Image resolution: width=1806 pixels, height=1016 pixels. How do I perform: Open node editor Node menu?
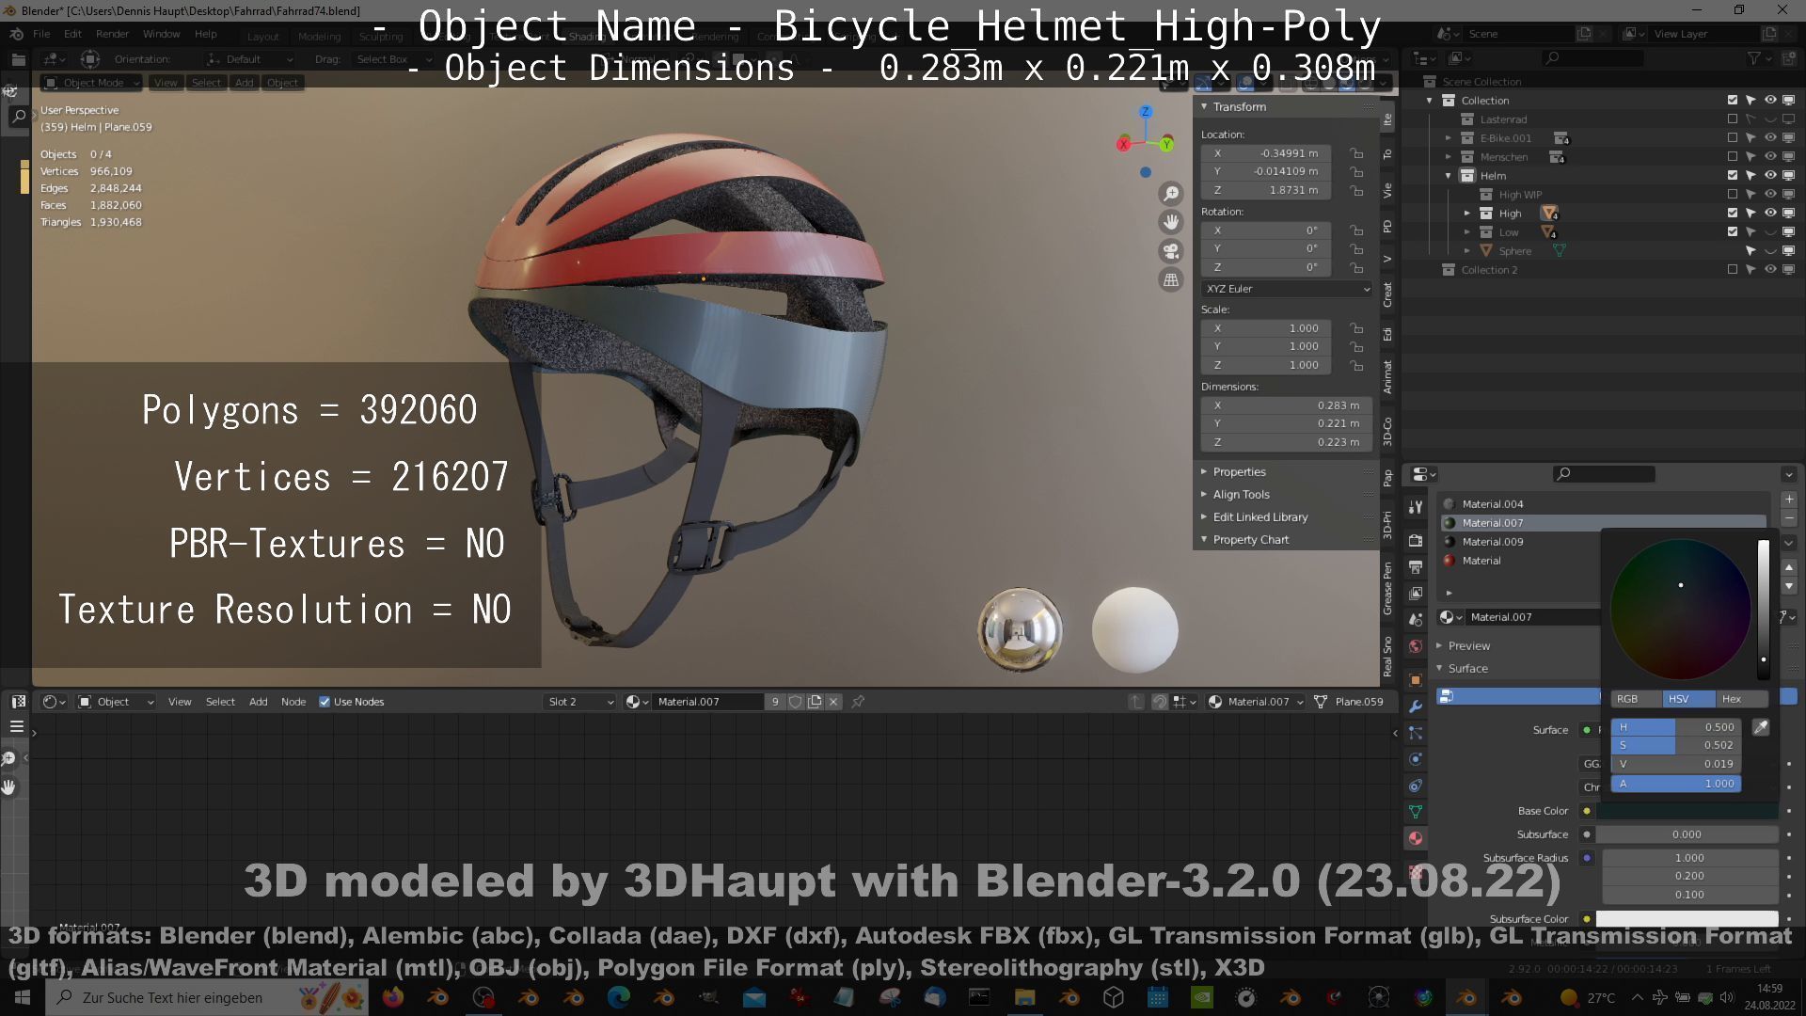[293, 702]
